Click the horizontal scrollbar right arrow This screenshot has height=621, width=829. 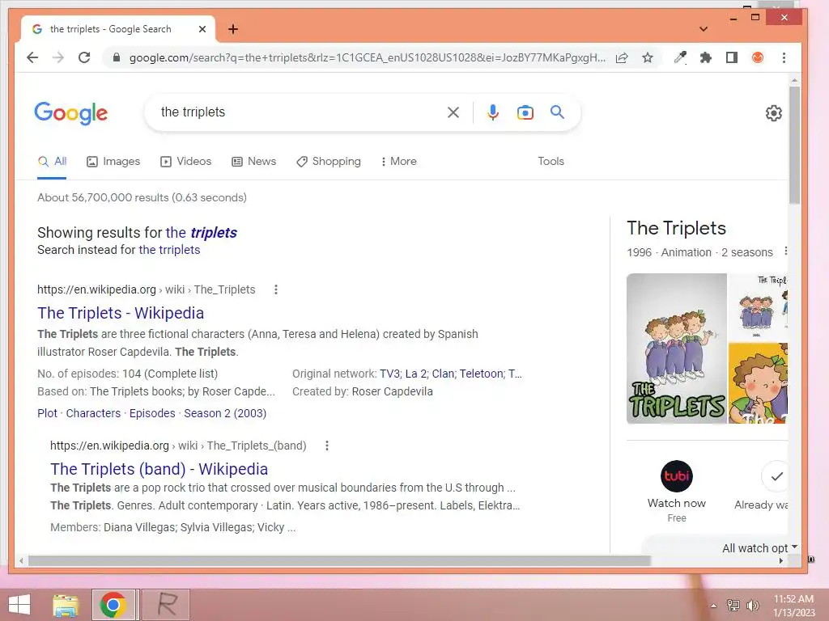[781, 561]
